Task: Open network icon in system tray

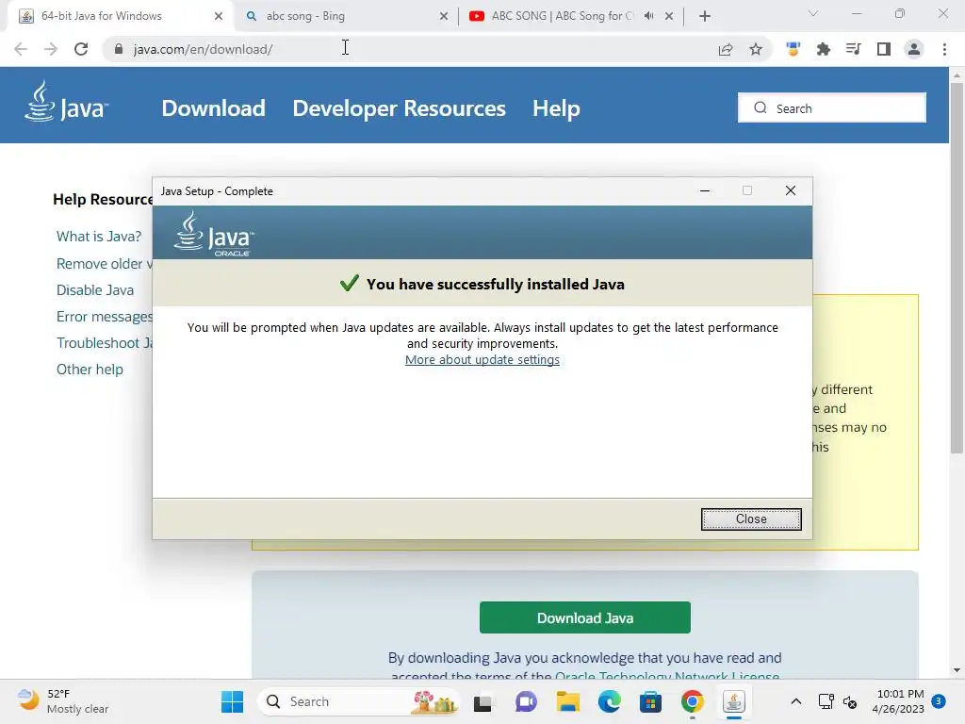Action: click(826, 701)
